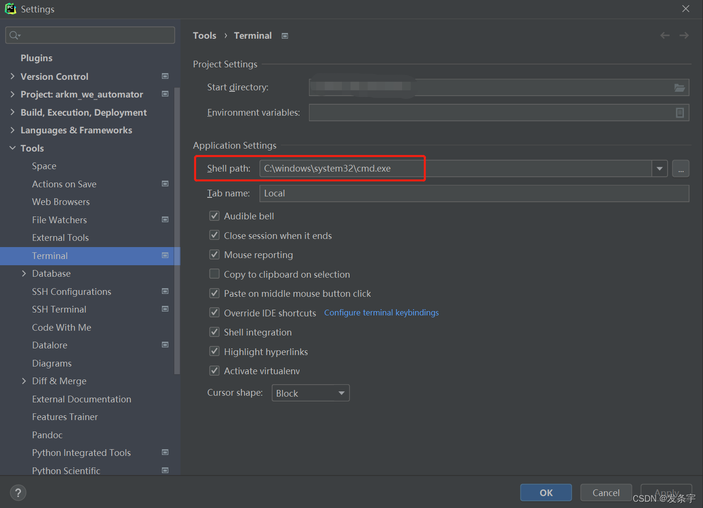This screenshot has height=508, width=703.
Task: Click project-level icon beside Version Control
Action: click(165, 76)
